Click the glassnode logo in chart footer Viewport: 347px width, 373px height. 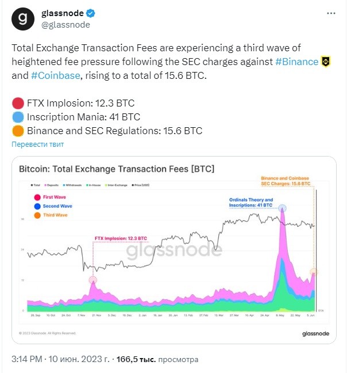coord(315,333)
